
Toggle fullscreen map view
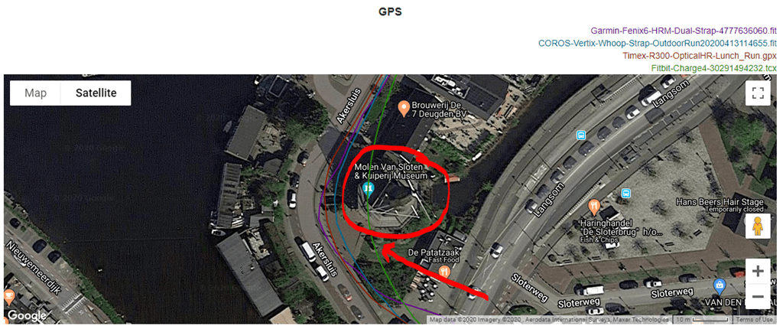pos(758,93)
